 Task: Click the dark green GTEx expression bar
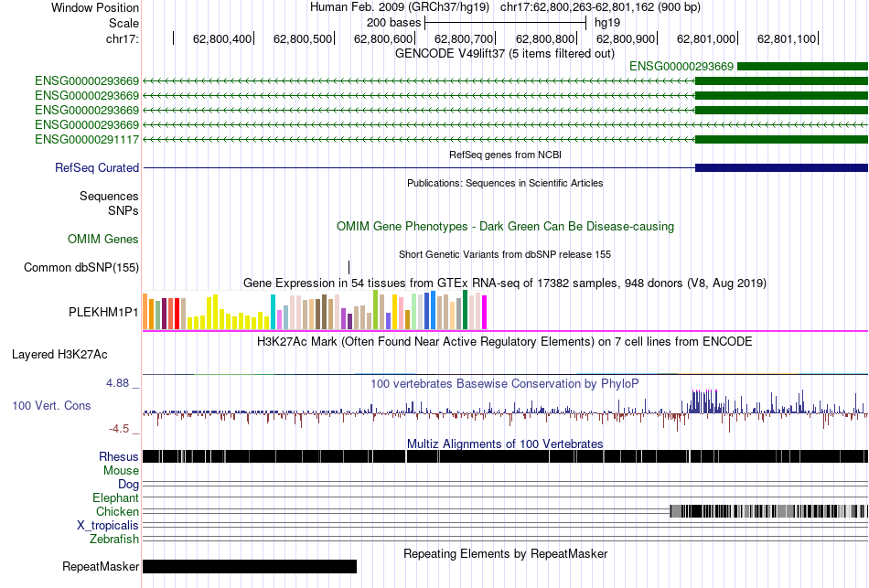tap(465, 310)
